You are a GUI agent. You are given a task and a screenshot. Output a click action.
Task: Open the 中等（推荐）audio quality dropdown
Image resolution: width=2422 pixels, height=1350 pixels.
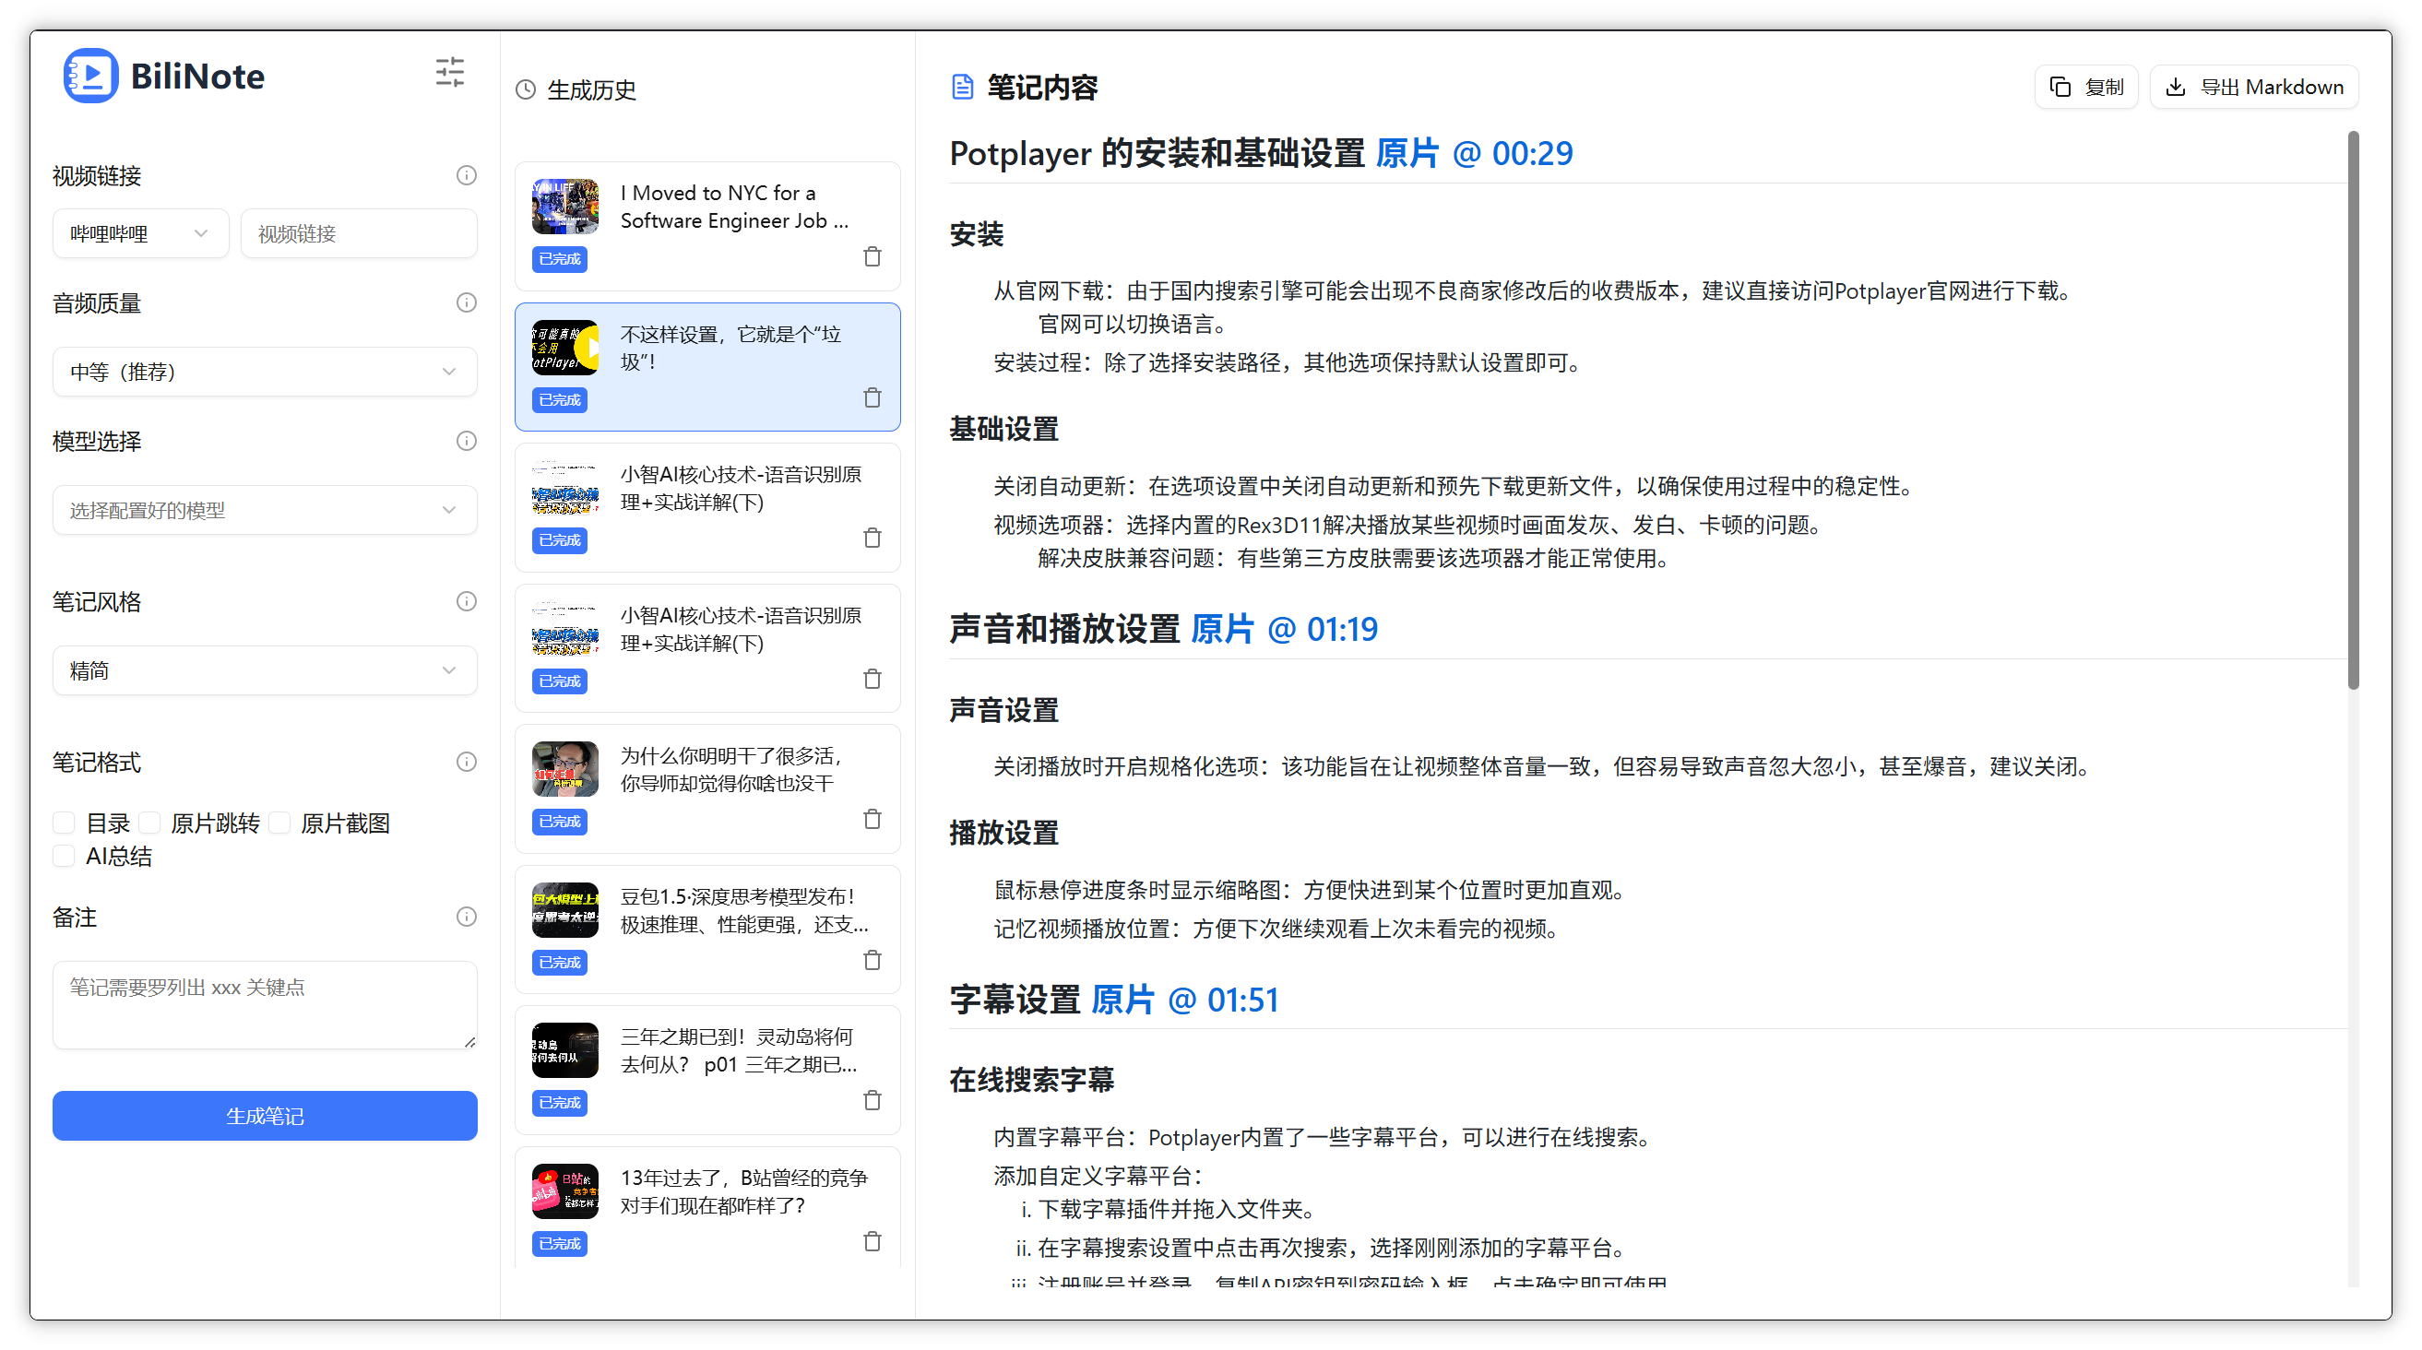click(265, 373)
